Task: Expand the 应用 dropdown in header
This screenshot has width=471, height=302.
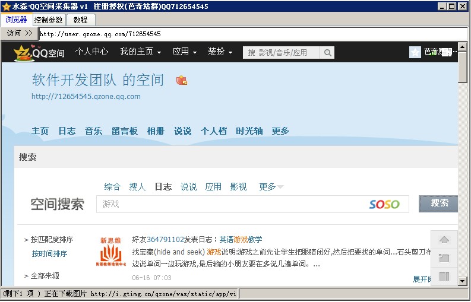Action: (x=185, y=52)
